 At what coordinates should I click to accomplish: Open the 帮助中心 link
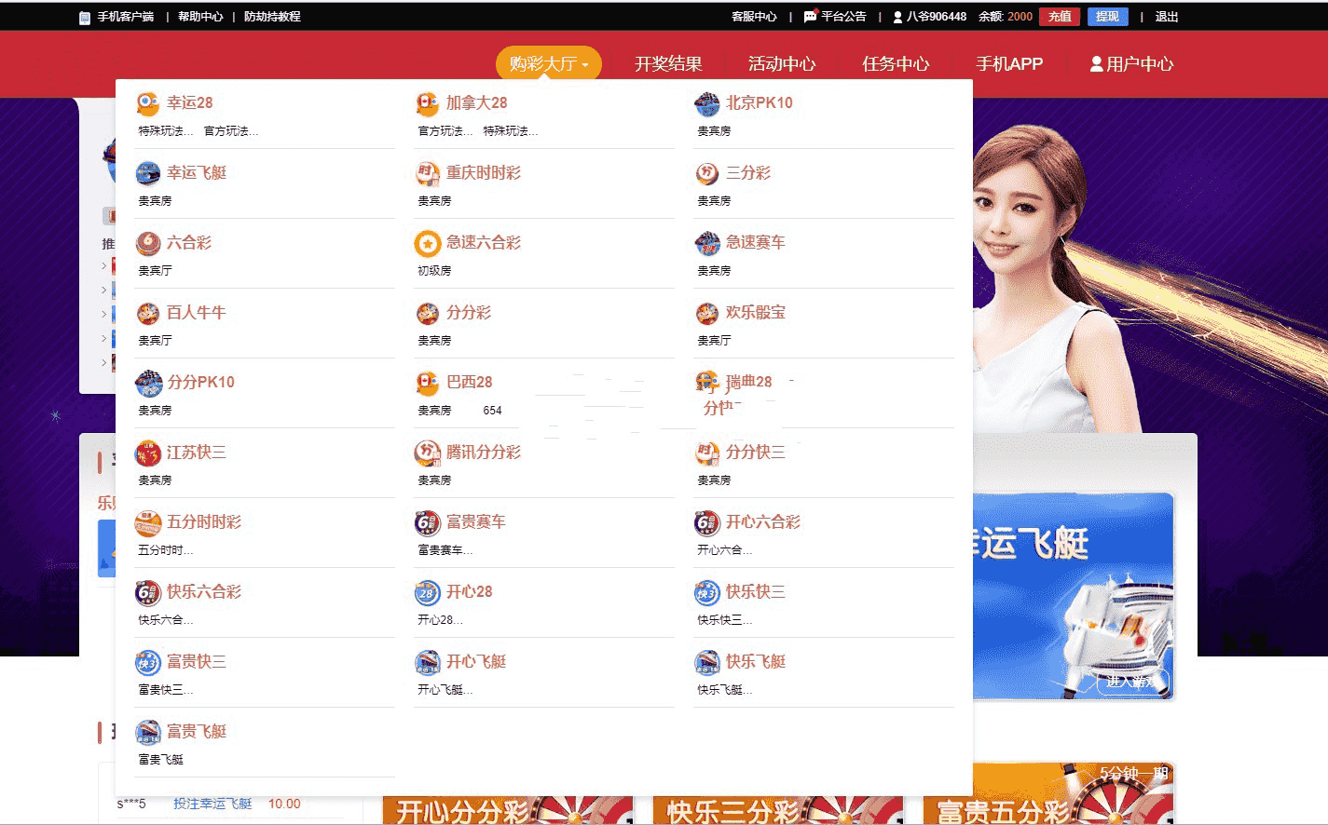(200, 17)
